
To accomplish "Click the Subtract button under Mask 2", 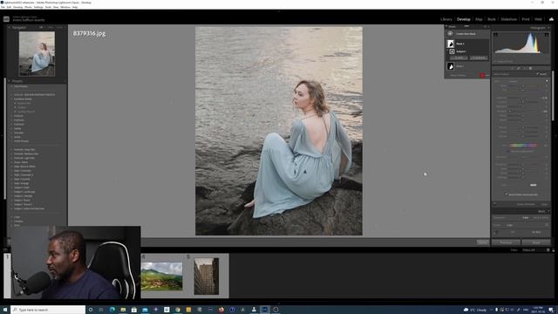I will coord(479,58).
